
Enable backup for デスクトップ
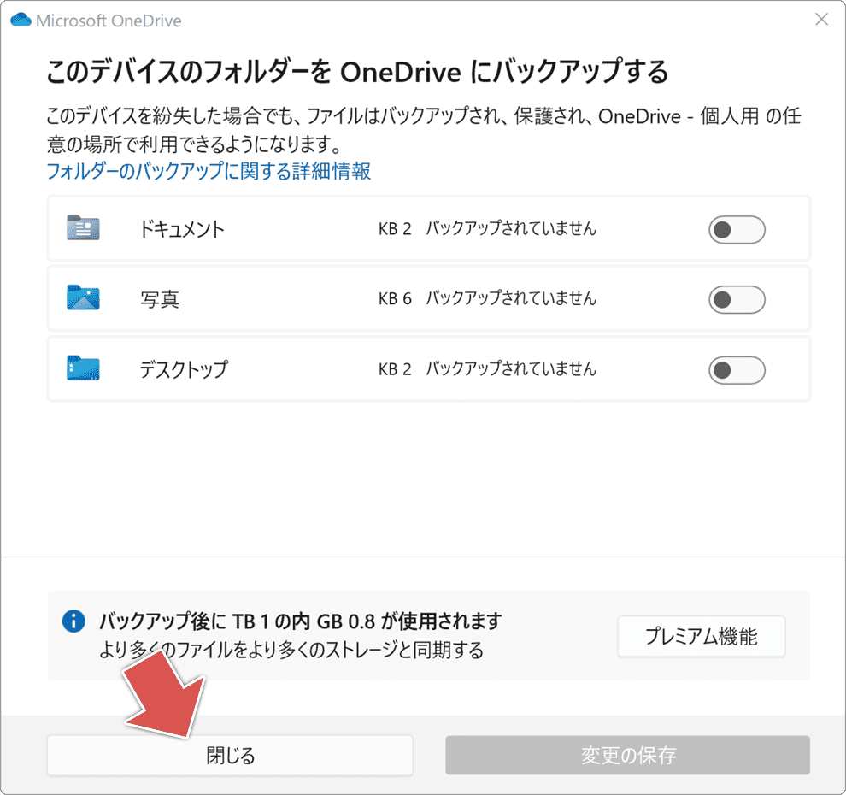(737, 369)
